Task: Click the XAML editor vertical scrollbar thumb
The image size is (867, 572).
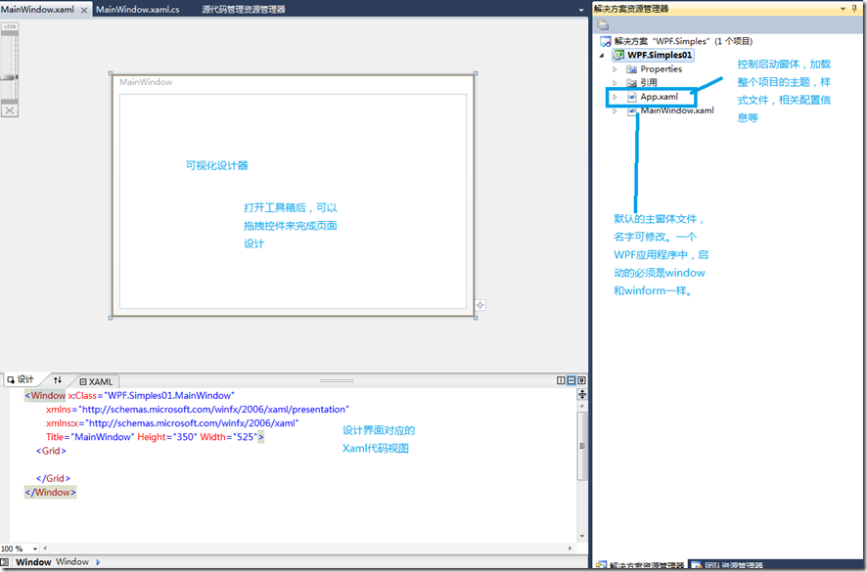Action: pyautogui.click(x=581, y=446)
